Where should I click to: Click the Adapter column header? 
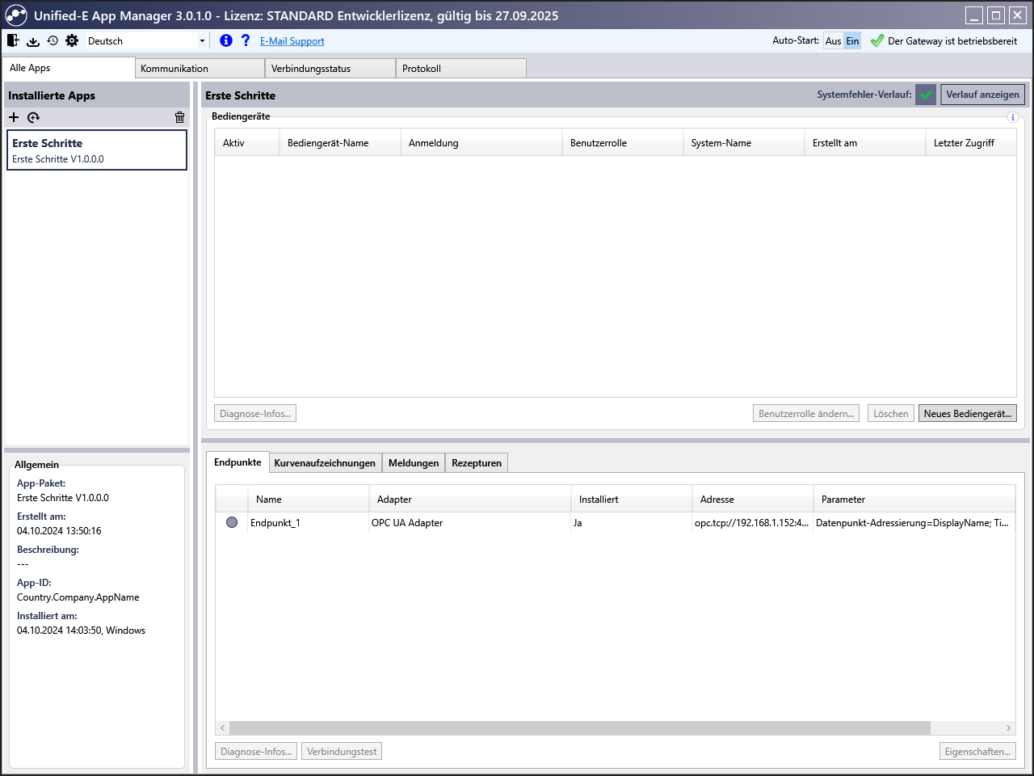(470, 499)
